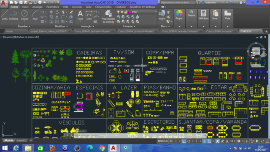The image size is (270, 152).
Task: Open the customization menu in status bar
Action: (267, 141)
